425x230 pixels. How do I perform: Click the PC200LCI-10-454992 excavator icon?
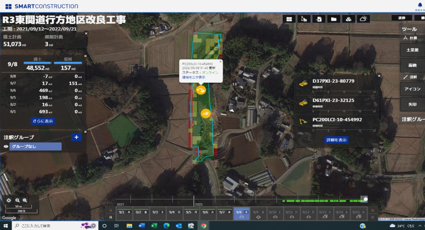coord(304,121)
